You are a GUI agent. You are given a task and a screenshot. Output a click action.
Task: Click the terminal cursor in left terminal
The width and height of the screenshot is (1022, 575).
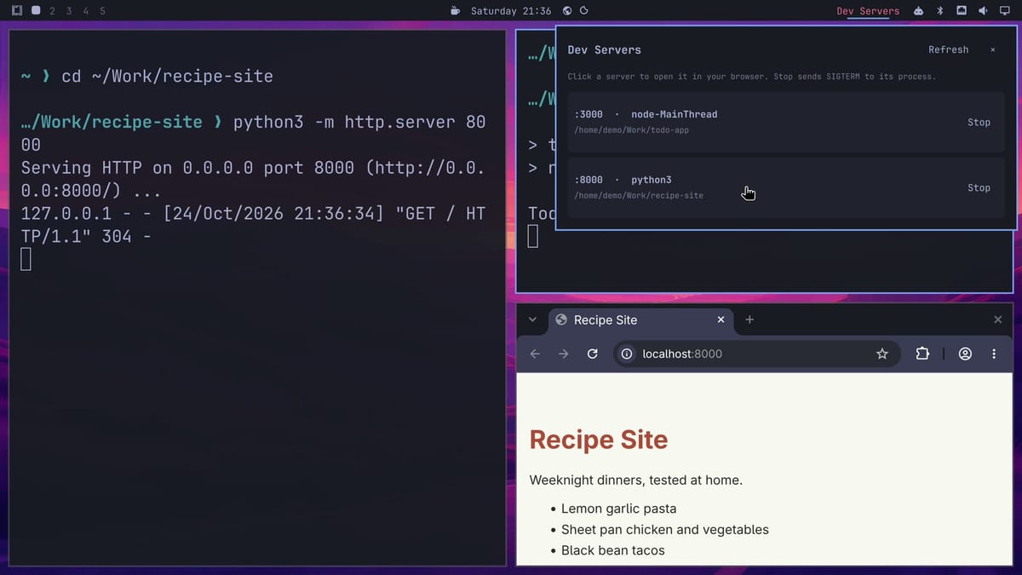tap(26, 259)
